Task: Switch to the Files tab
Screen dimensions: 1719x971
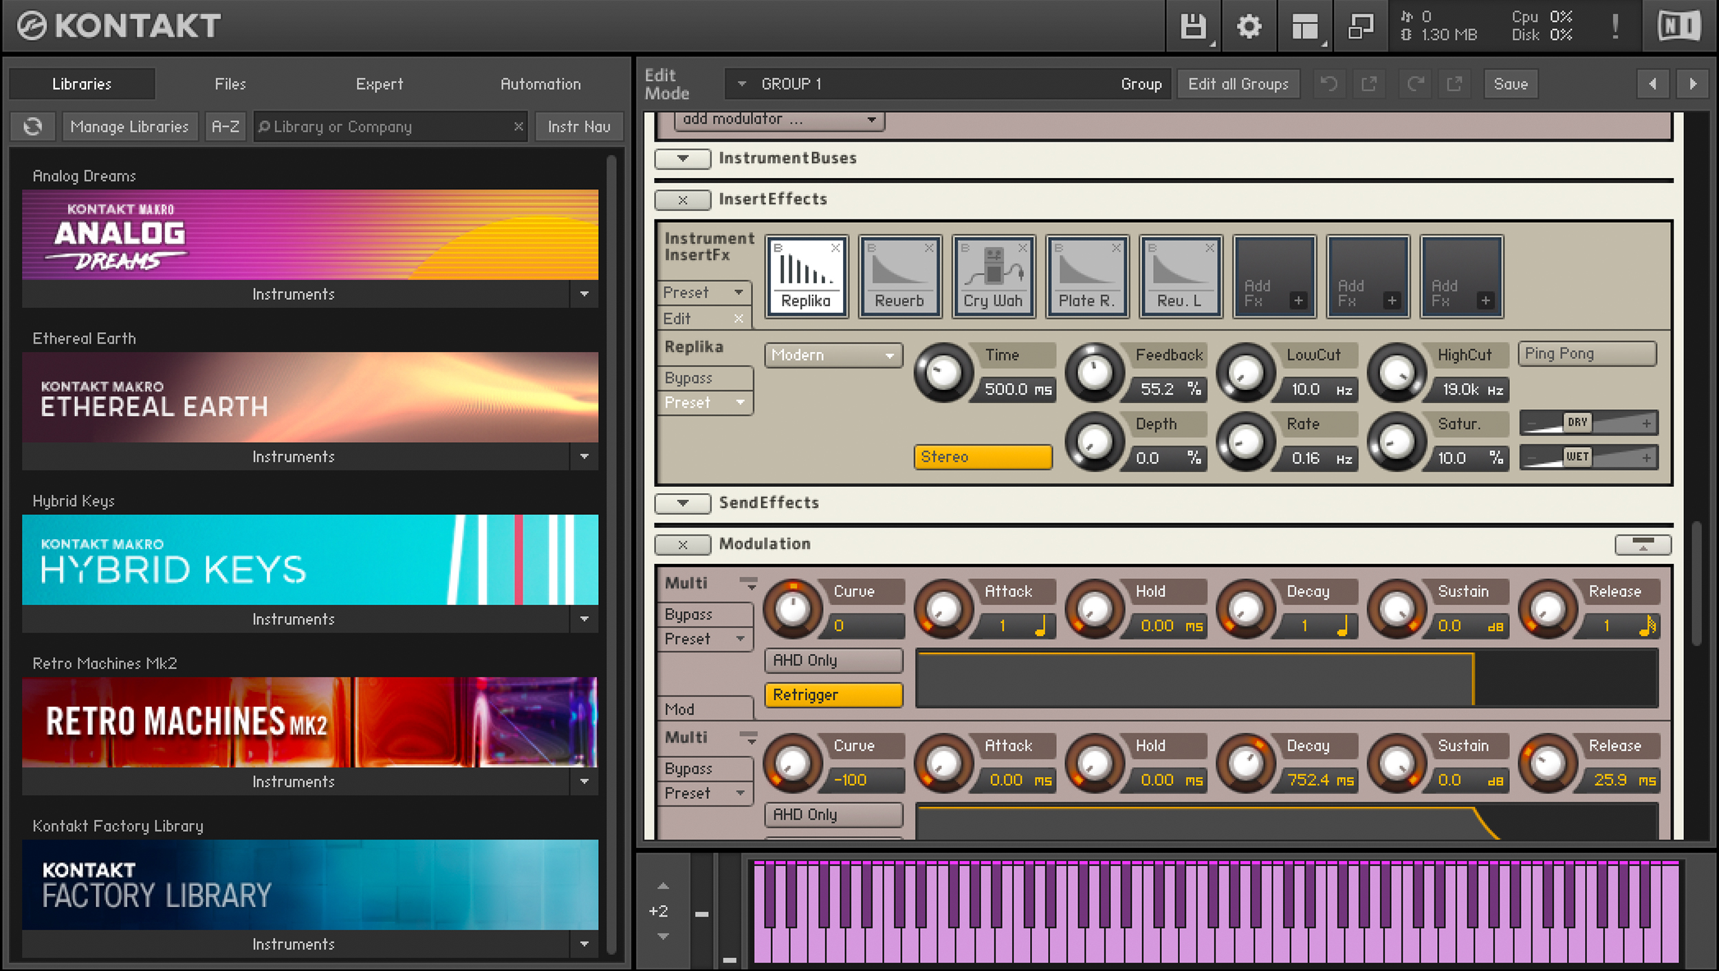Action: click(x=230, y=83)
